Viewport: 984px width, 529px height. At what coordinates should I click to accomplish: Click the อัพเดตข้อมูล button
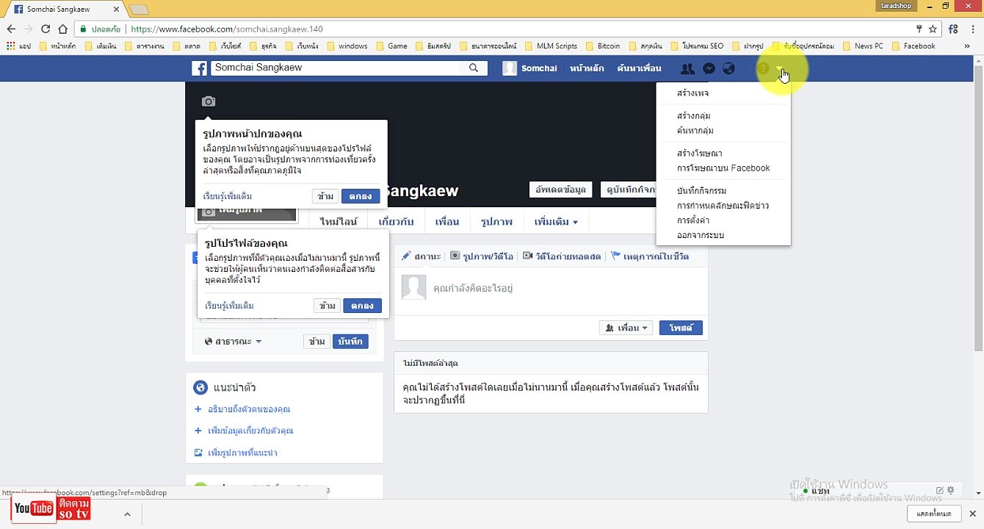561,190
